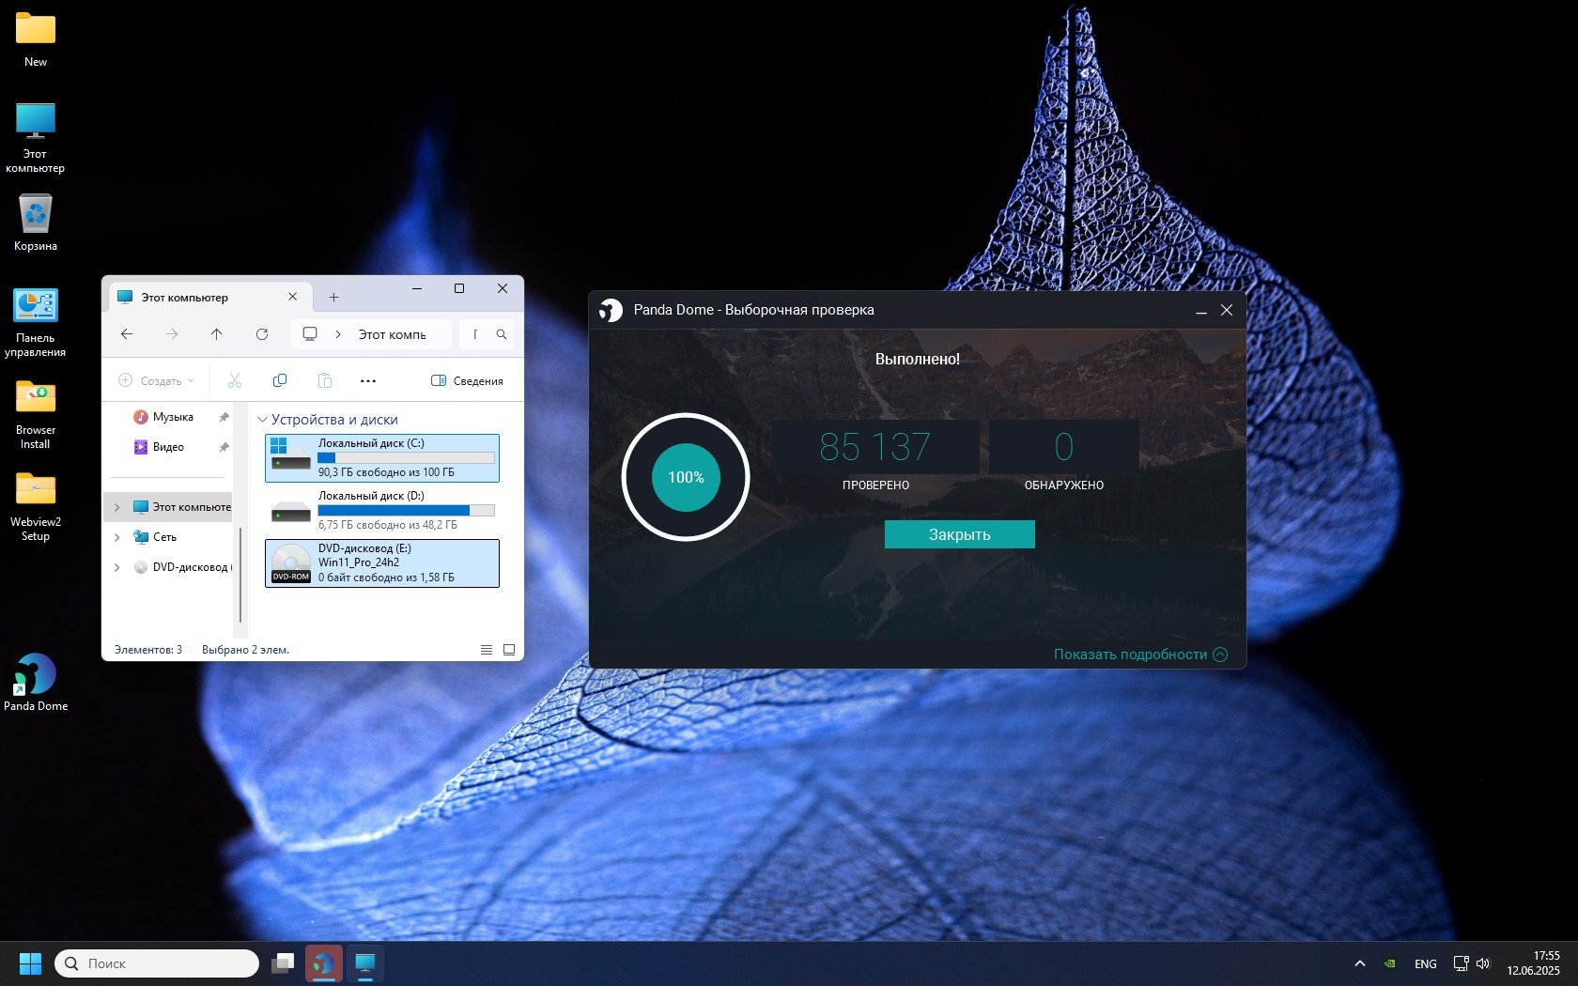
Task: Switch to large icons view in Explorer
Action: pos(509,650)
